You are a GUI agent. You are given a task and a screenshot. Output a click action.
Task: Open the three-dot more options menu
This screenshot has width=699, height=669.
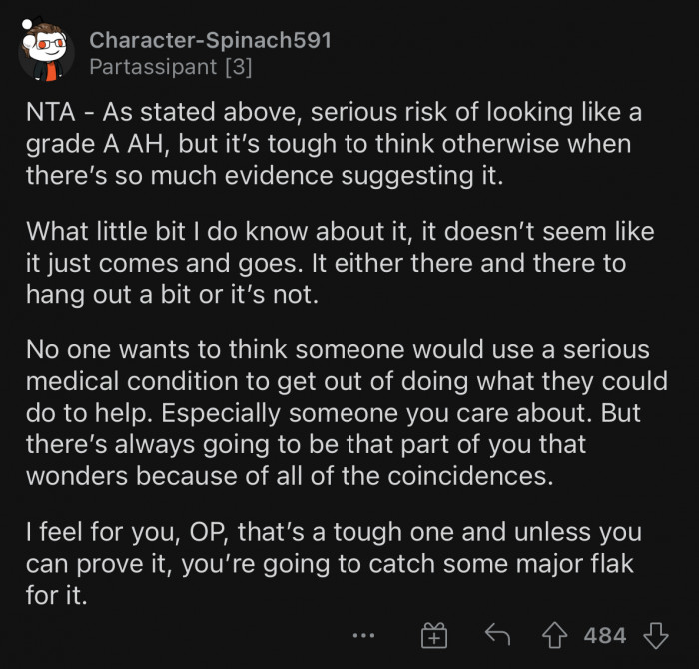(x=363, y=635)
